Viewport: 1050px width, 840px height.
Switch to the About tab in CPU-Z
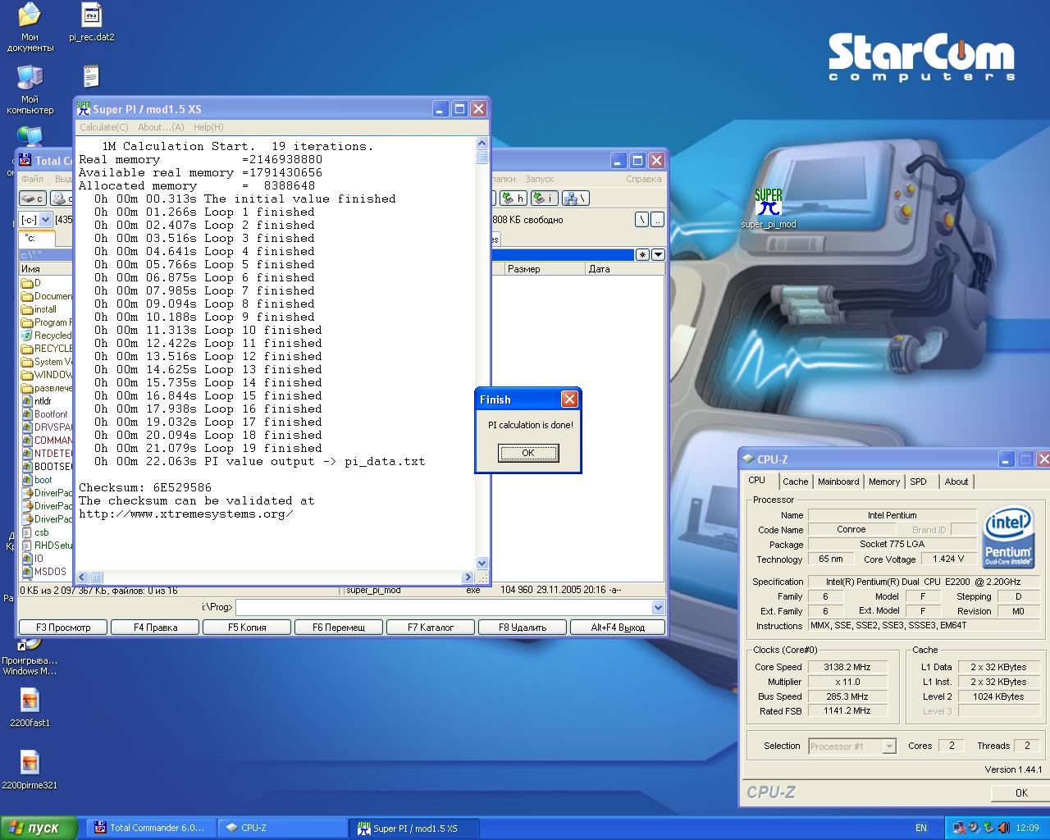(x=956, y=482)
